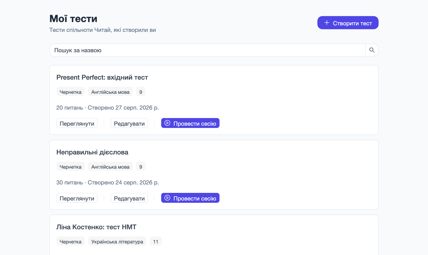Click the 20 питань creation date line
The width and height of the screenshot is (428, 255).
[108, 108]
